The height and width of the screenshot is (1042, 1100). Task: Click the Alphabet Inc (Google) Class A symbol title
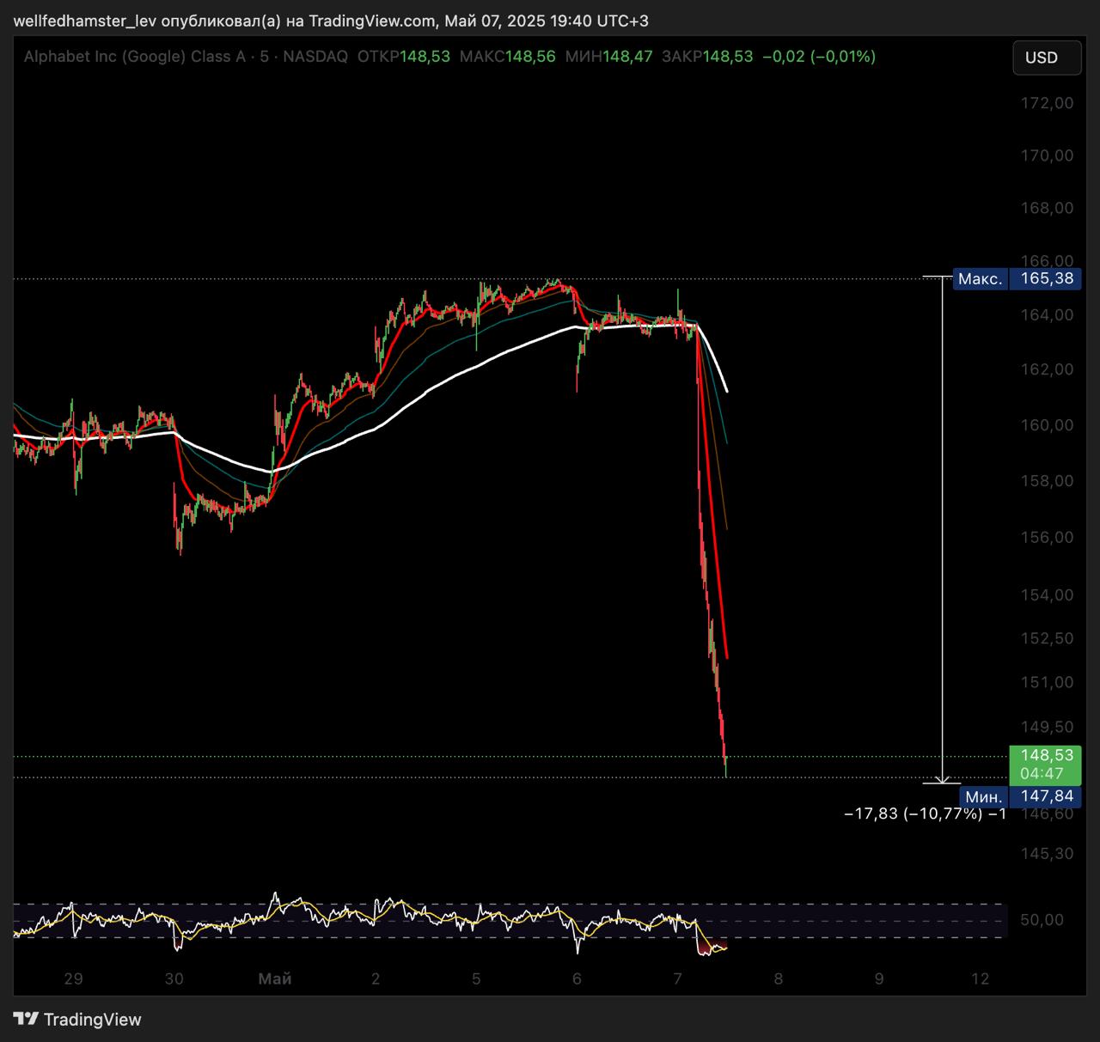135,57
